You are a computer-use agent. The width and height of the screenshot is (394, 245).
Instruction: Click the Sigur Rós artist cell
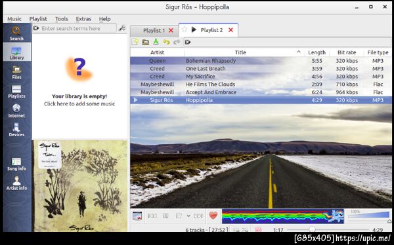pyautogui.click(x=161, y=100)
